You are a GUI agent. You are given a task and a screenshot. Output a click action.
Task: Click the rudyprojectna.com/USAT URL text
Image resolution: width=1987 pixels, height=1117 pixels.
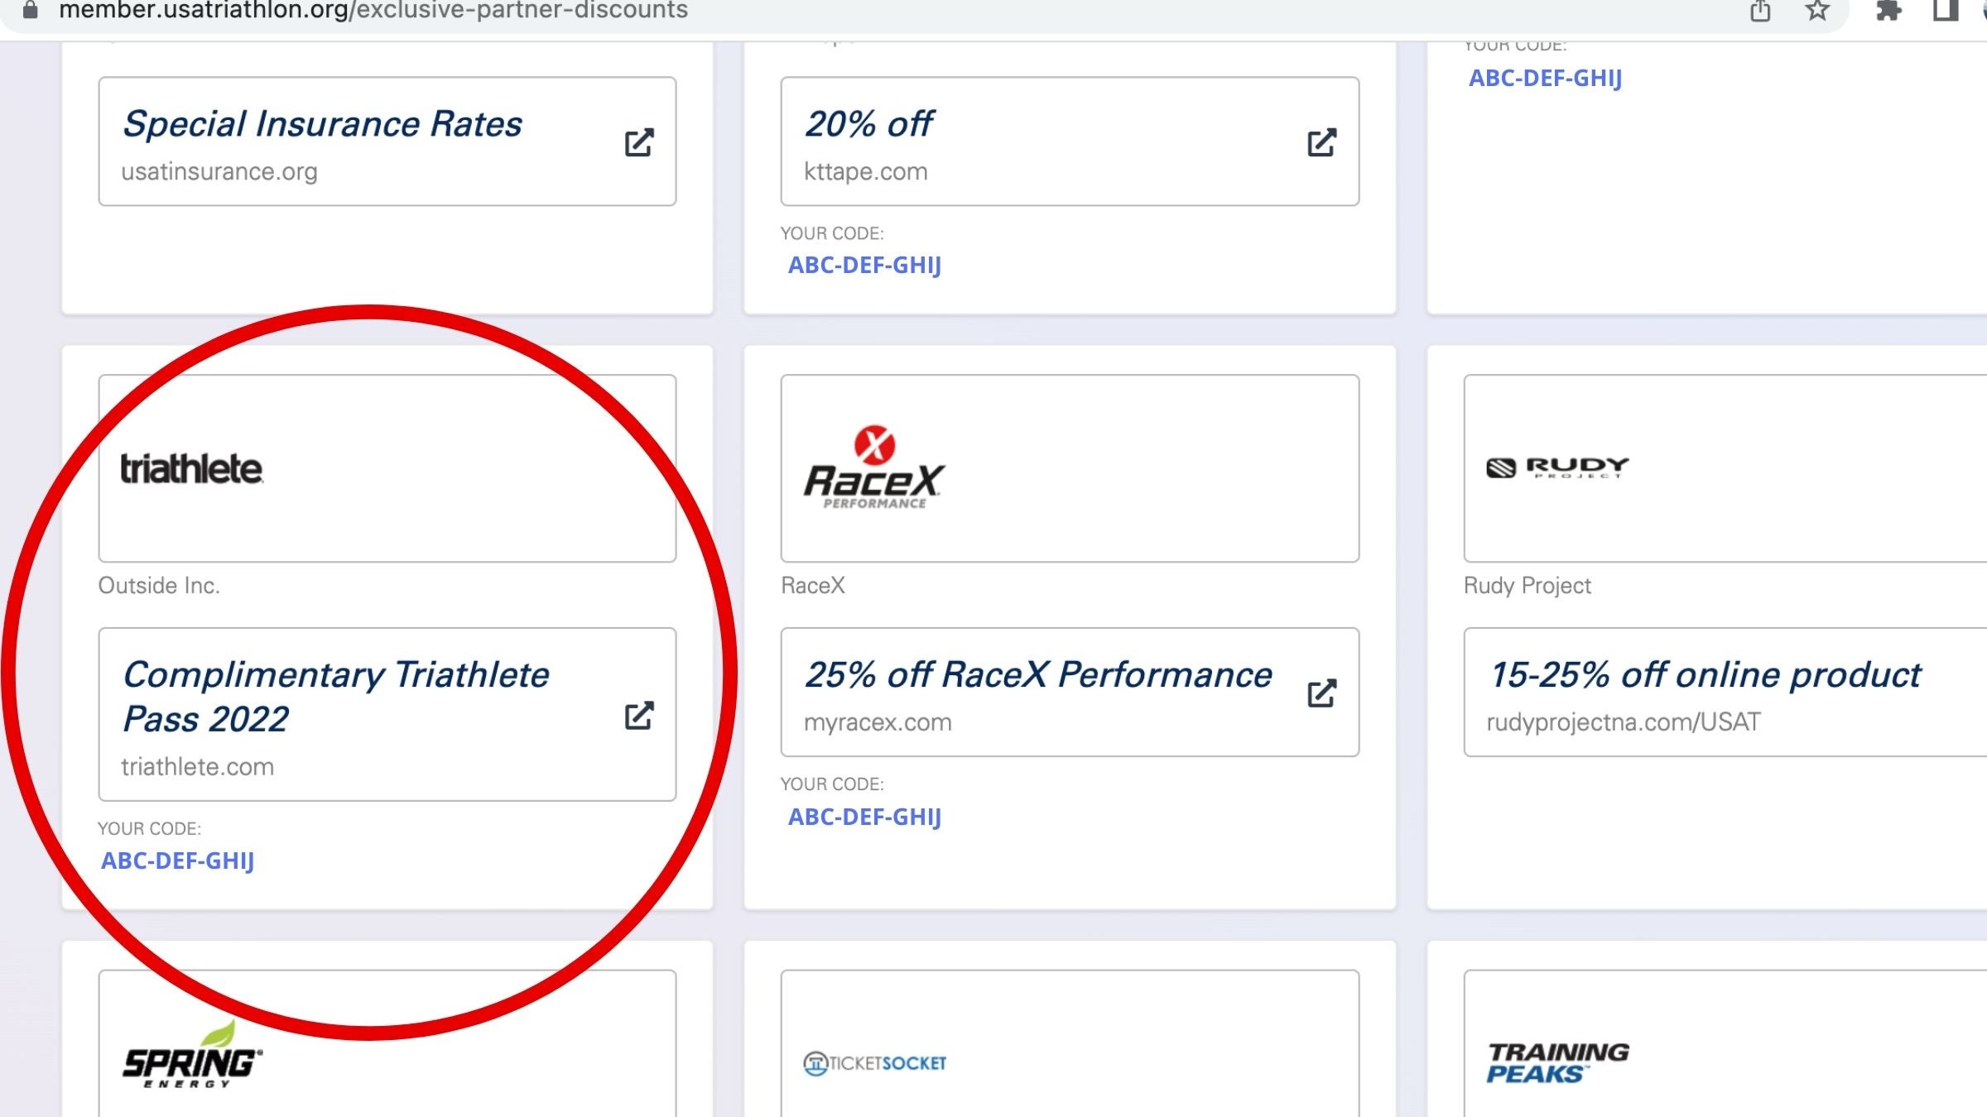click(1624, 721)
